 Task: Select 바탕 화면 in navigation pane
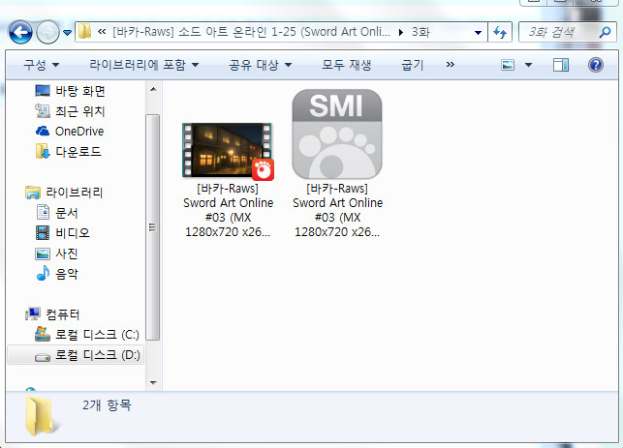click(x=79, y=91)
